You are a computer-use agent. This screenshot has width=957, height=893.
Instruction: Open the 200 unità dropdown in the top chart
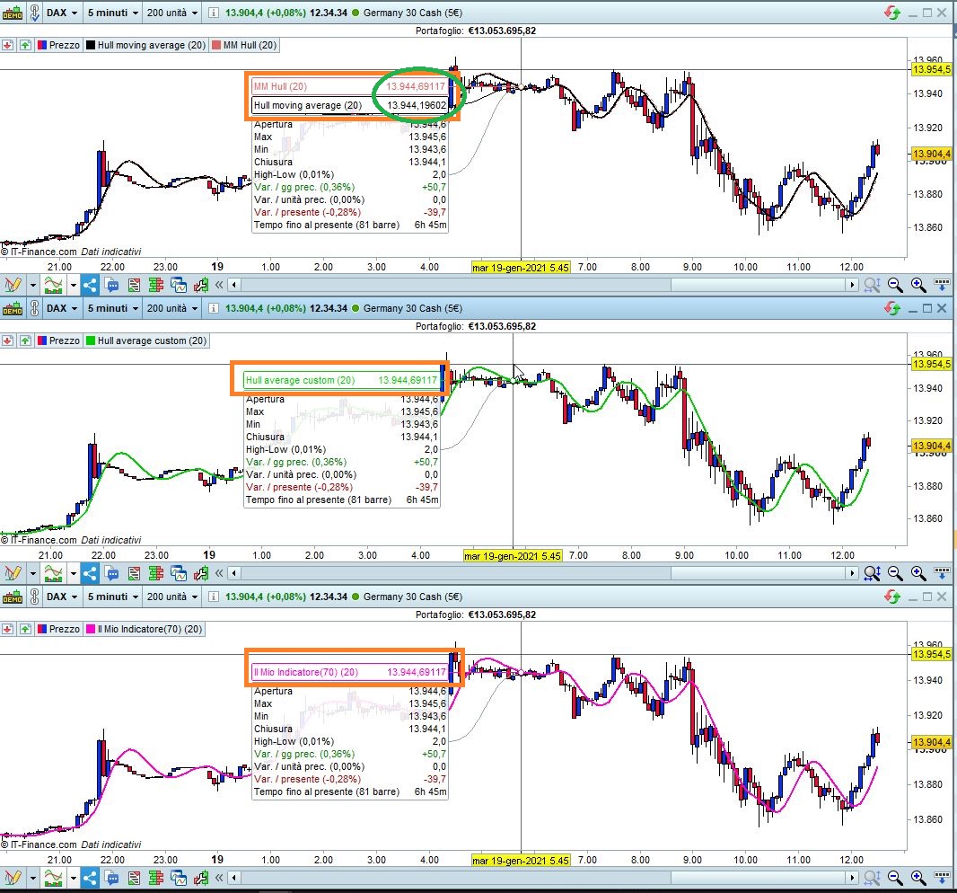tap(172, 13)
